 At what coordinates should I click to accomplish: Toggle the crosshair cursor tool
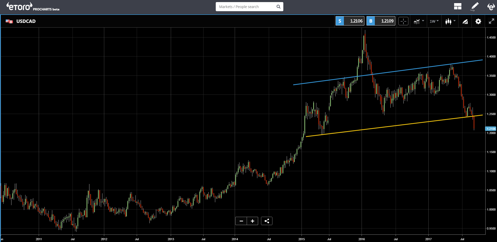(403, 21)
